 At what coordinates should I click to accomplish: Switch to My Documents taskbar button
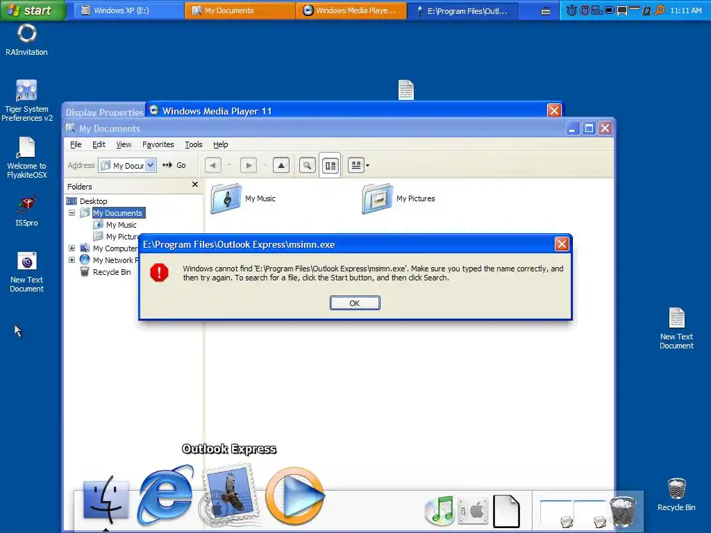(240, 10)
